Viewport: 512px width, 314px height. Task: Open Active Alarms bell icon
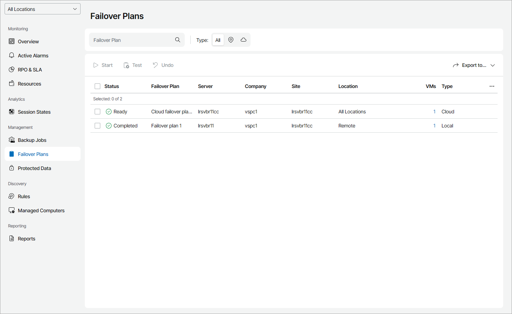click(12, 56)
